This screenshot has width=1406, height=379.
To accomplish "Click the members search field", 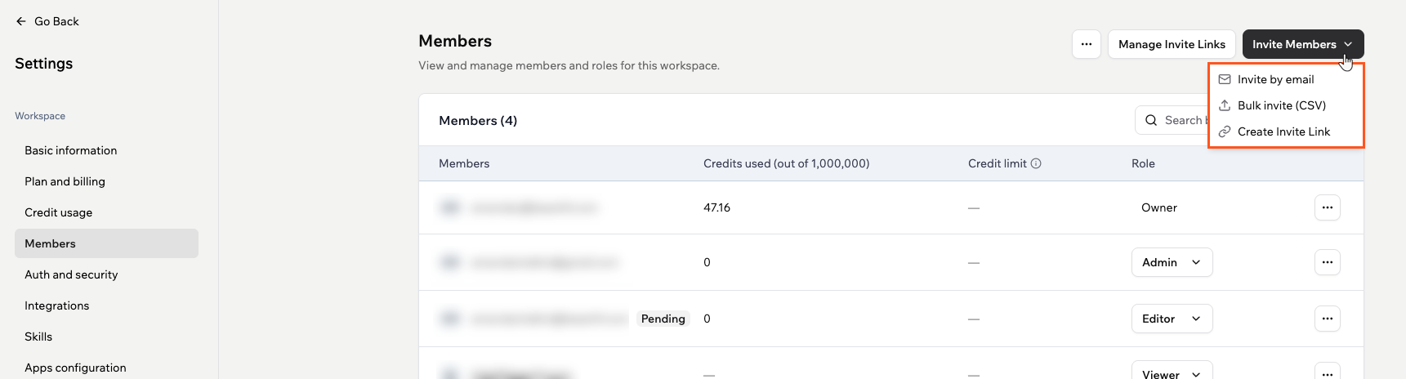I will pos(1172,120).
